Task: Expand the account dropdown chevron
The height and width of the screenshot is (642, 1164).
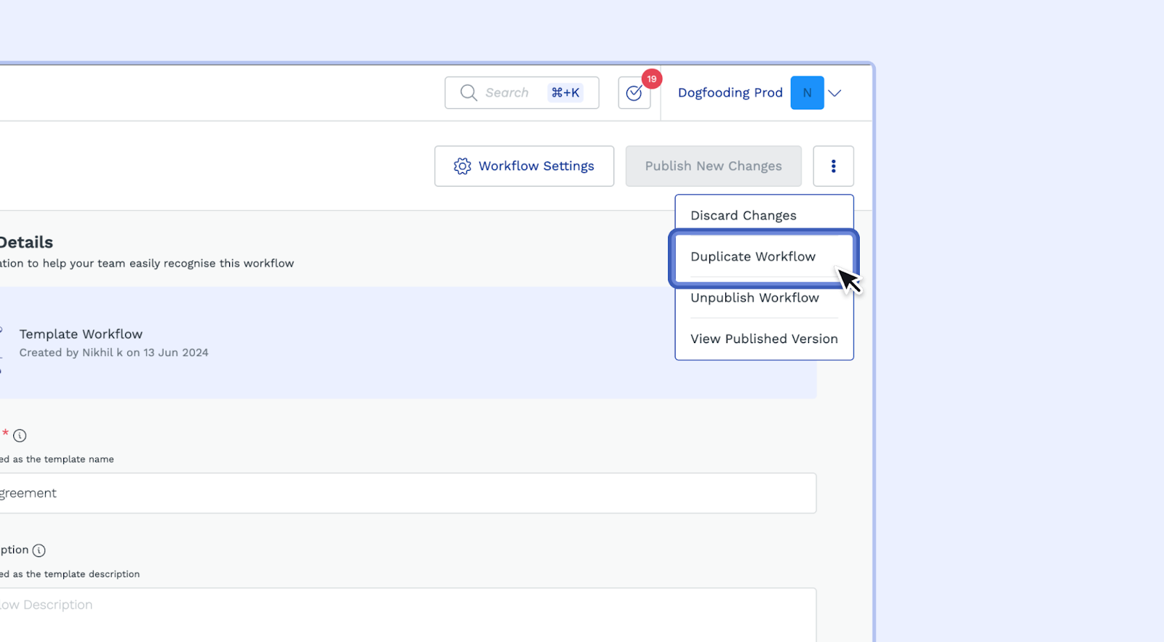Action: [834, 93]
